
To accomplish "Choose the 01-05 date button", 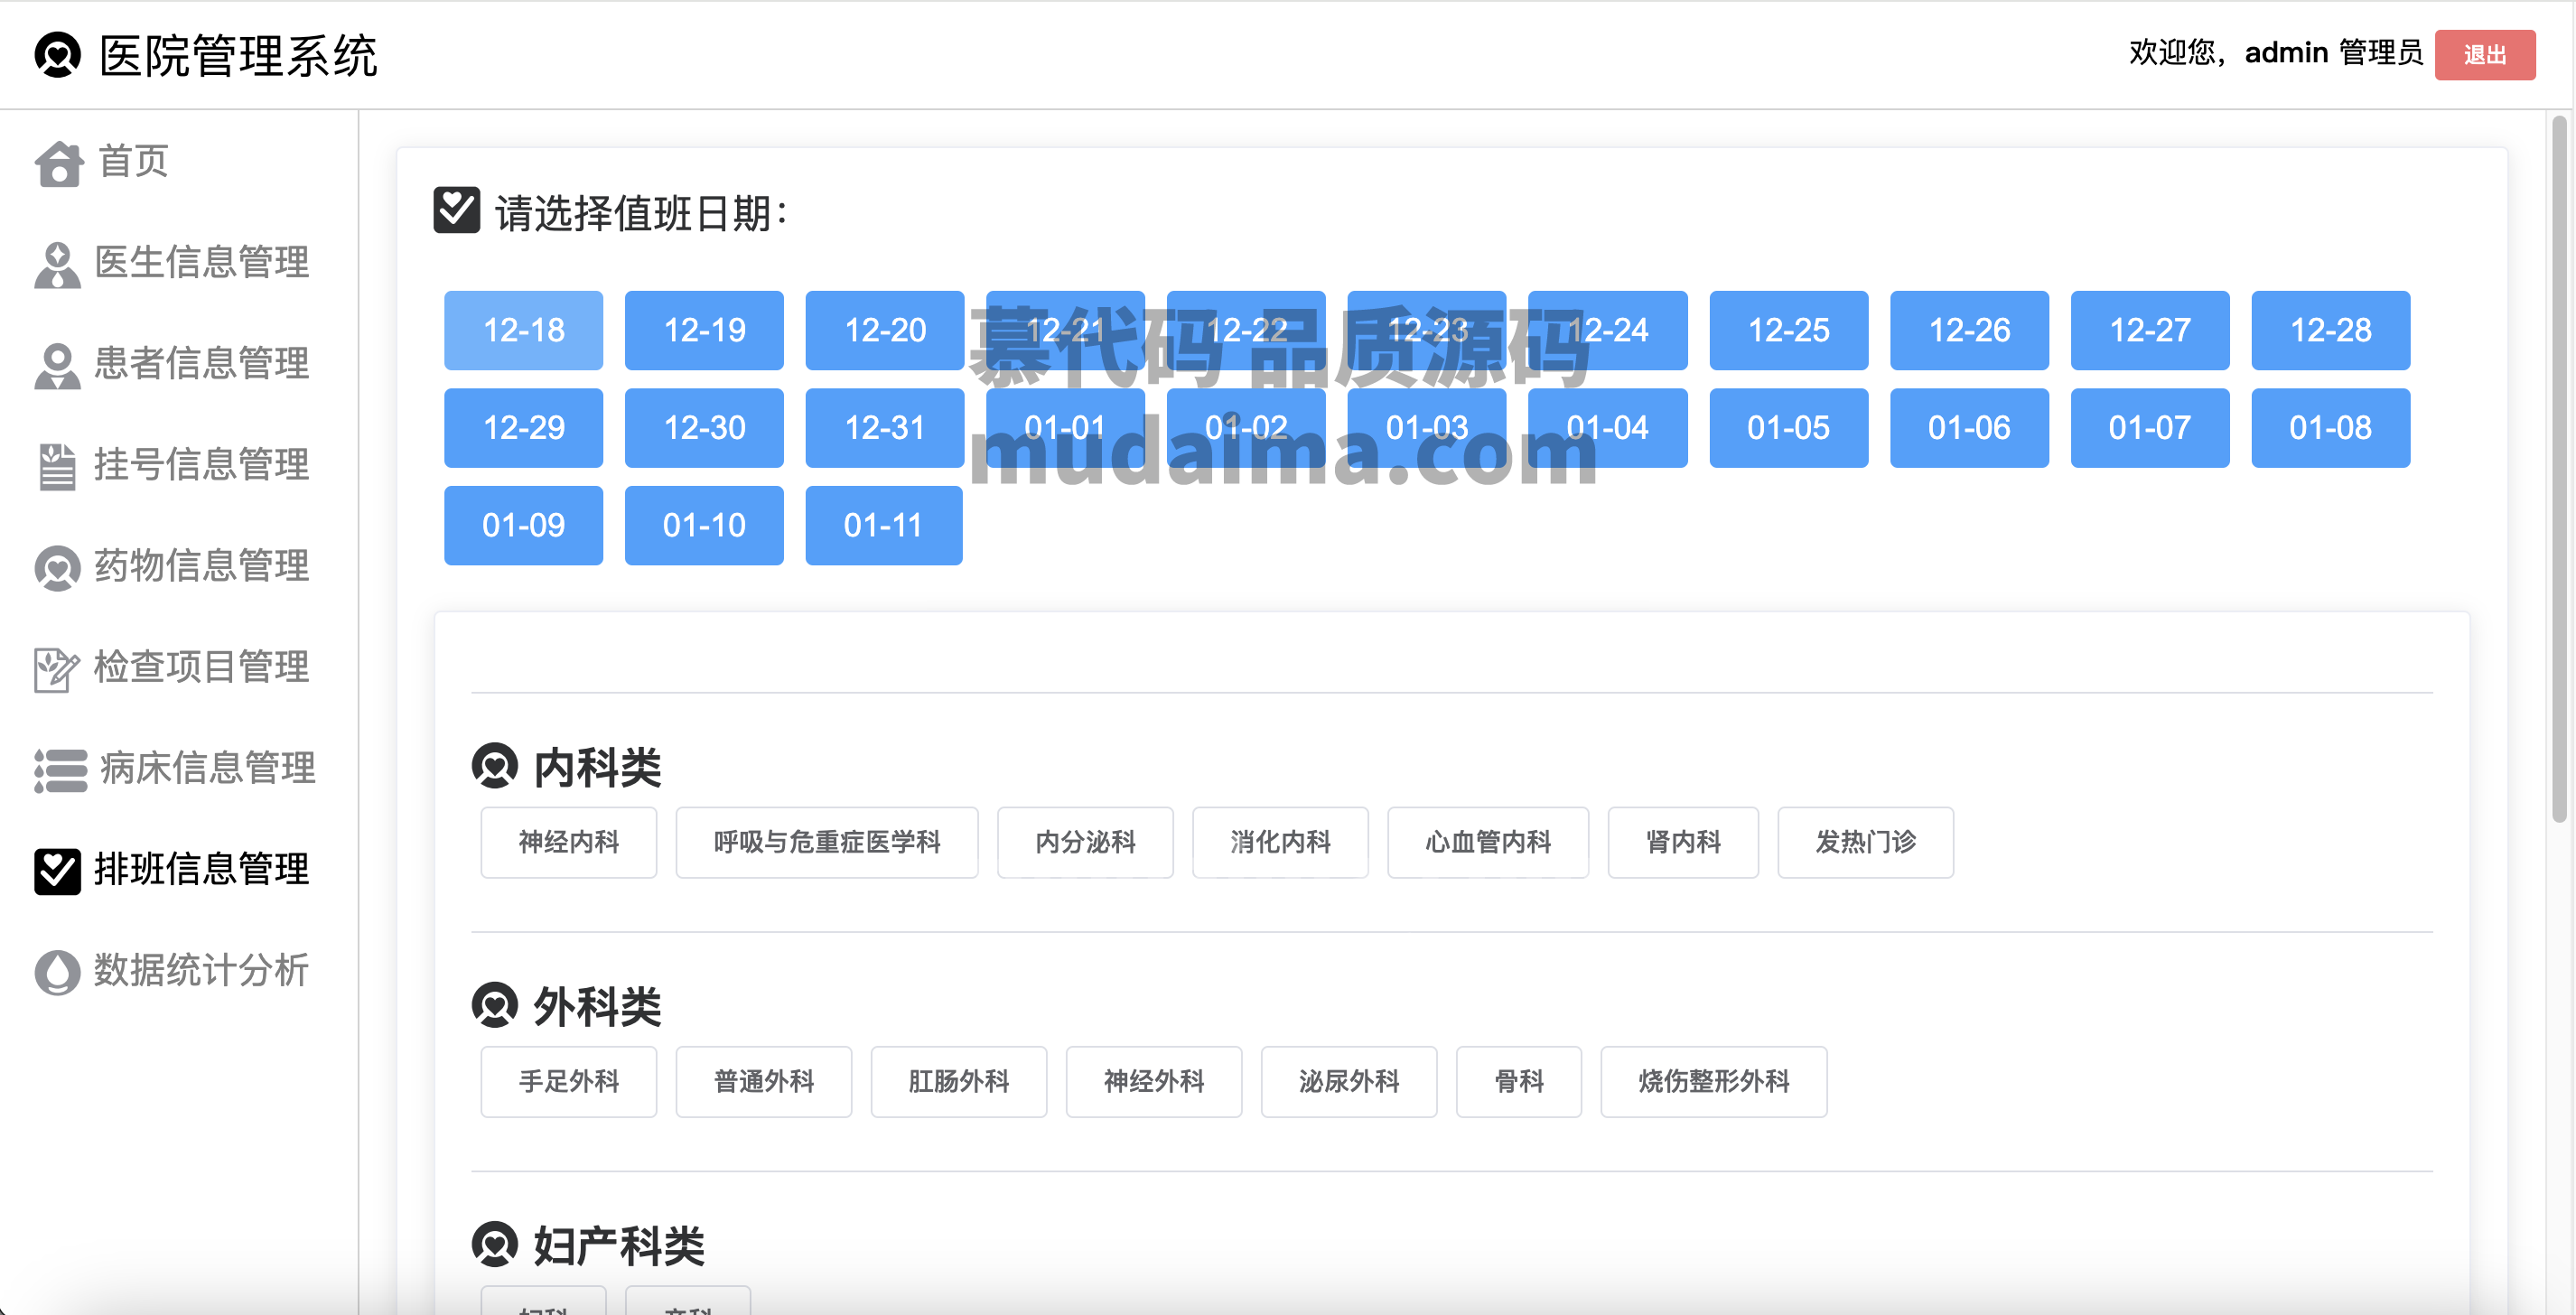I will (x=1788, y=427).
